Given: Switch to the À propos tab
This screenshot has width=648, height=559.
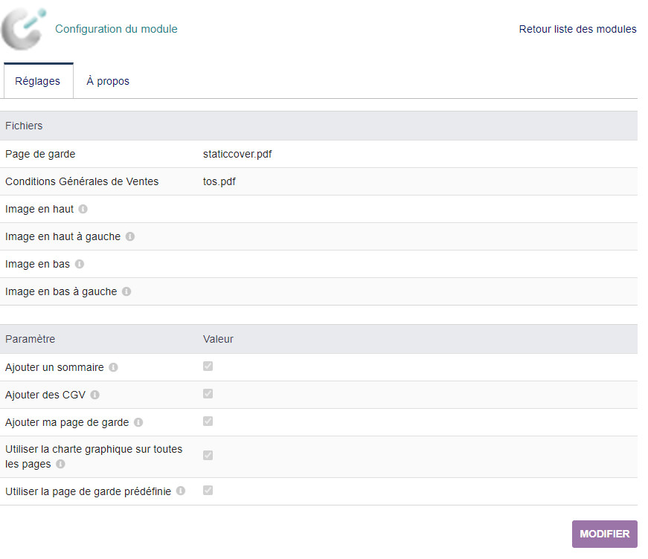Looking at the screenshot, I should pyautogui.click(x=108, y=81).
